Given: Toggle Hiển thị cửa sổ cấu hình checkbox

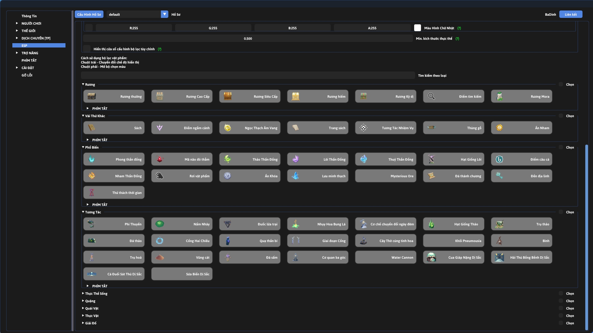Looking at the screenshot, I should pyautogui.click(x=87, y=49).
